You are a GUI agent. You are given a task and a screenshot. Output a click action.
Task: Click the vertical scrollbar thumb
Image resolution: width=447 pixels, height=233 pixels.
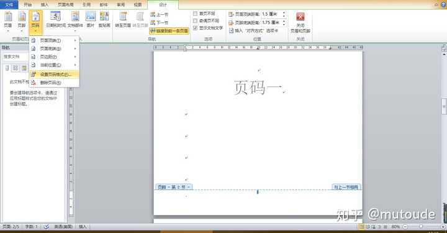[444, 106]
